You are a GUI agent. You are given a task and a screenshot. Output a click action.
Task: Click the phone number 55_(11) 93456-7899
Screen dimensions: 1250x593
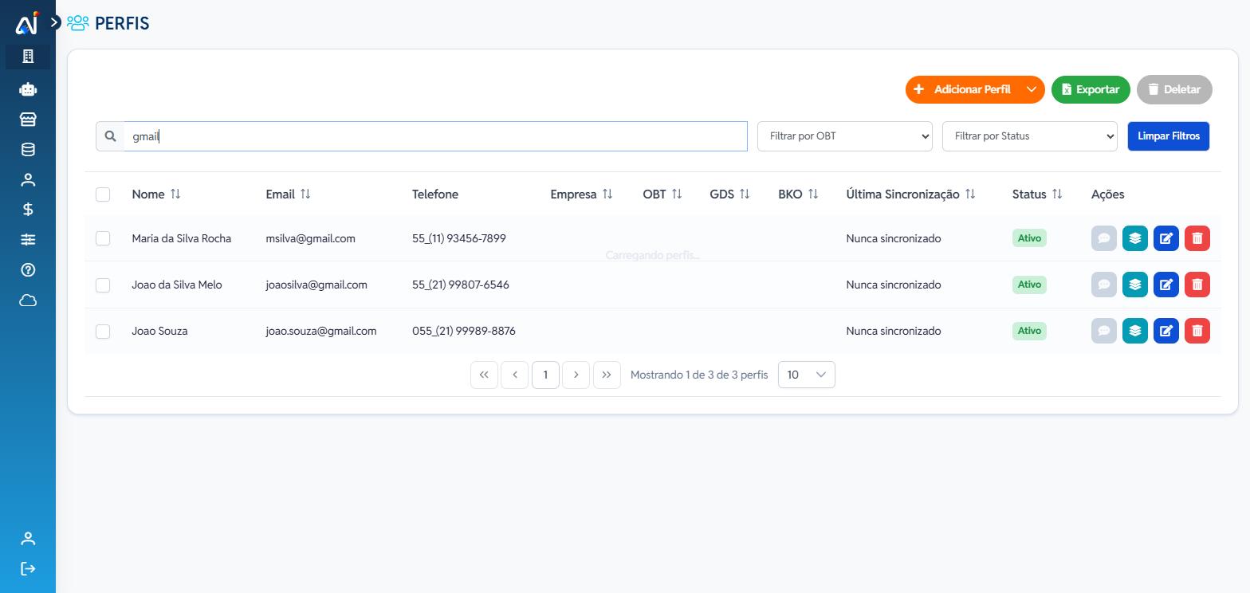click(459, 238)
